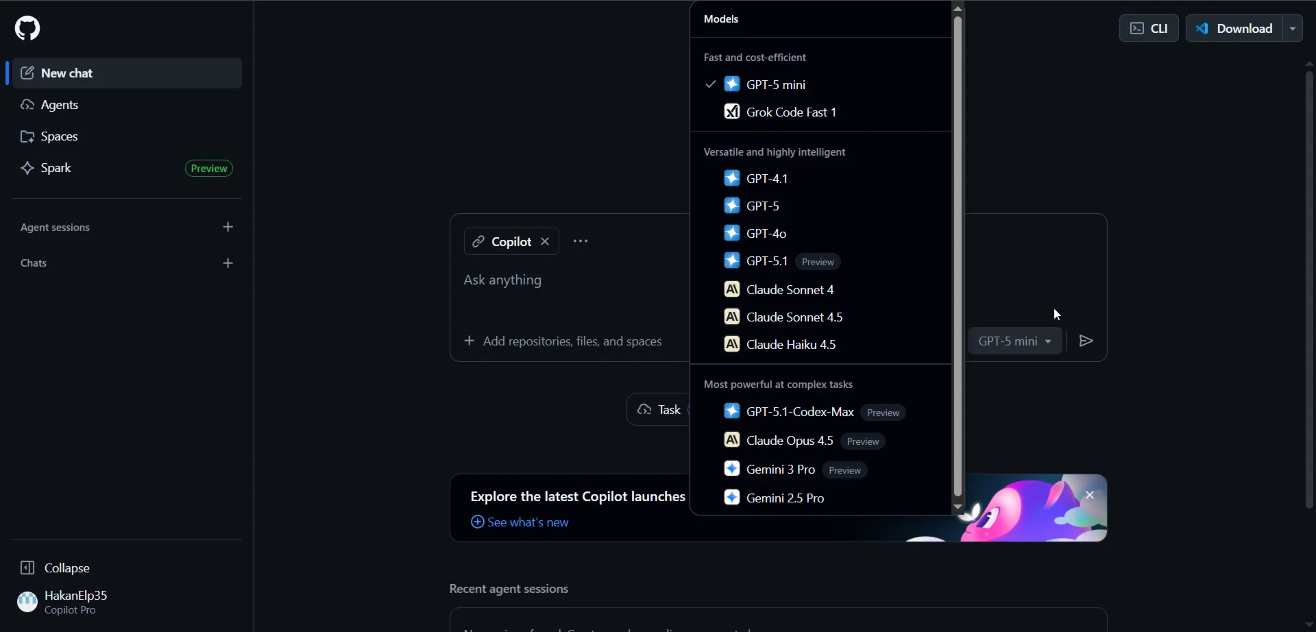Switch to Claude Haiku 4.5
The width and height of the screenshot is (1316, 632).
point(820,344)
